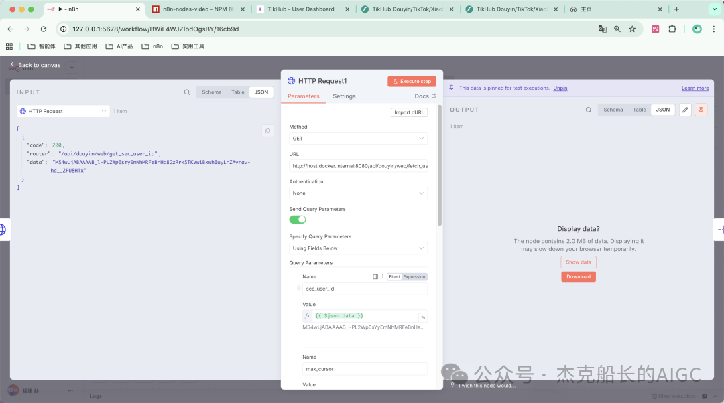724x403 pixels.
Task: Toggle Send Query Parameters switch
Action: coord(298,220)
